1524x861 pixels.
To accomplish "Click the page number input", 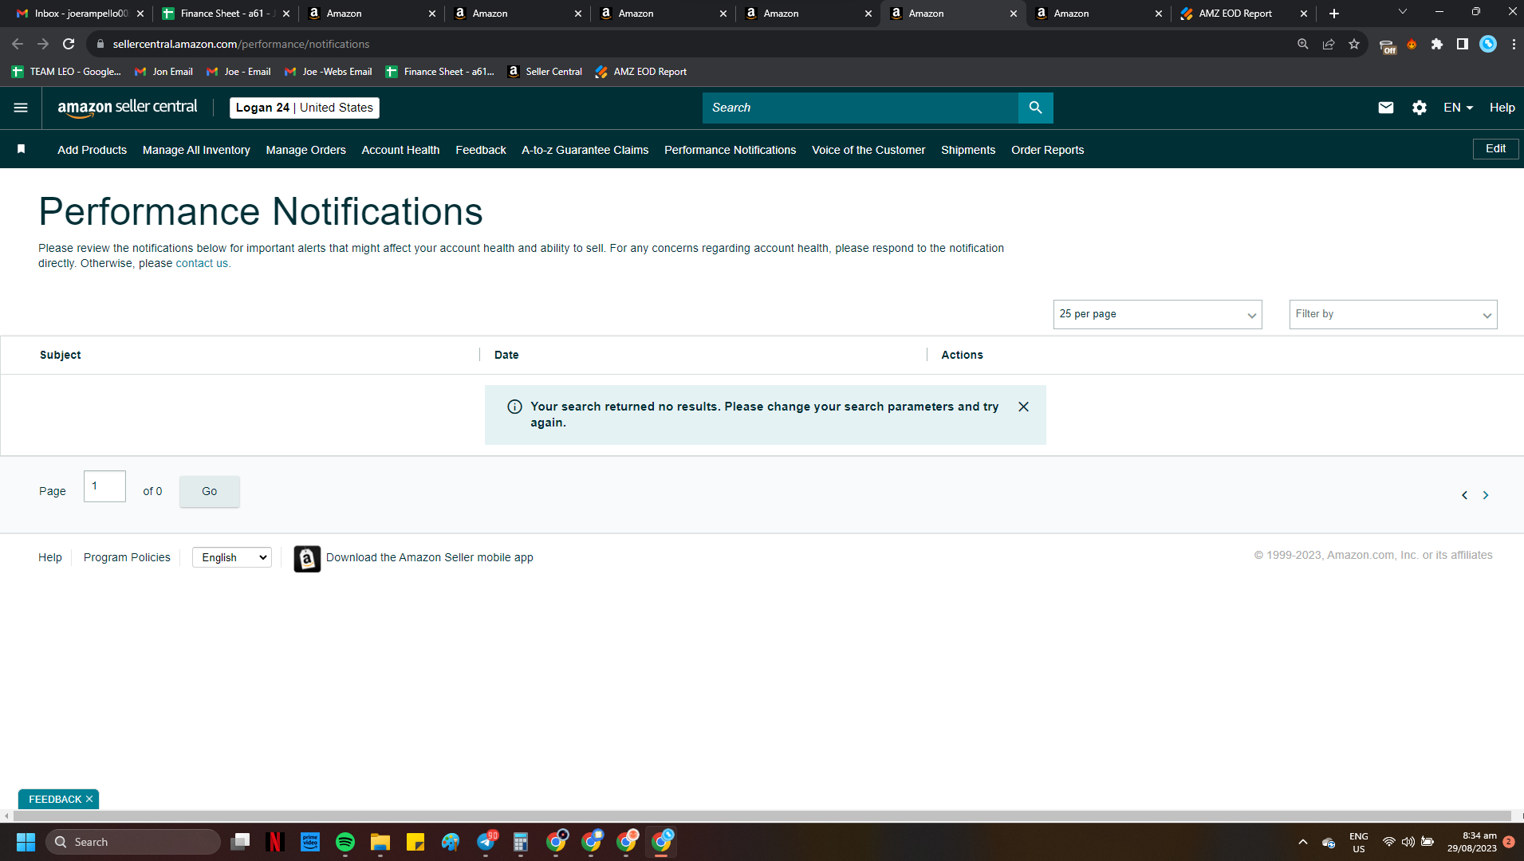I will click(104, 486).
